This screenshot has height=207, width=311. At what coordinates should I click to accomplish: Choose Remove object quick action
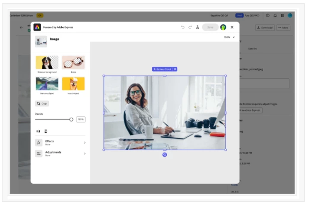coord(47,86)
